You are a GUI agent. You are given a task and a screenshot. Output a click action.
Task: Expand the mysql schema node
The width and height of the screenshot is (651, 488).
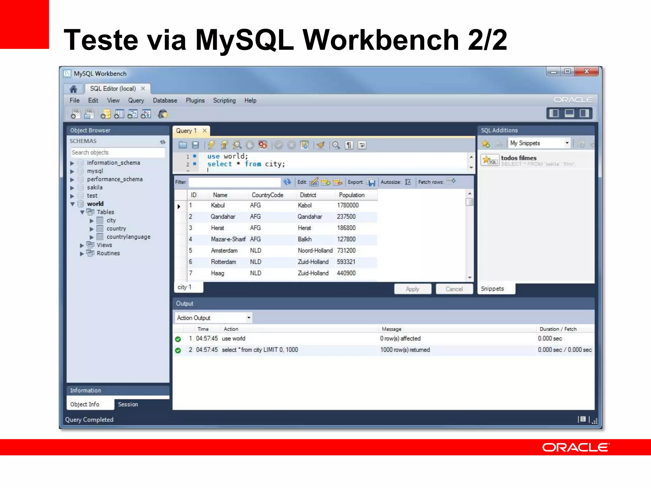72,171
